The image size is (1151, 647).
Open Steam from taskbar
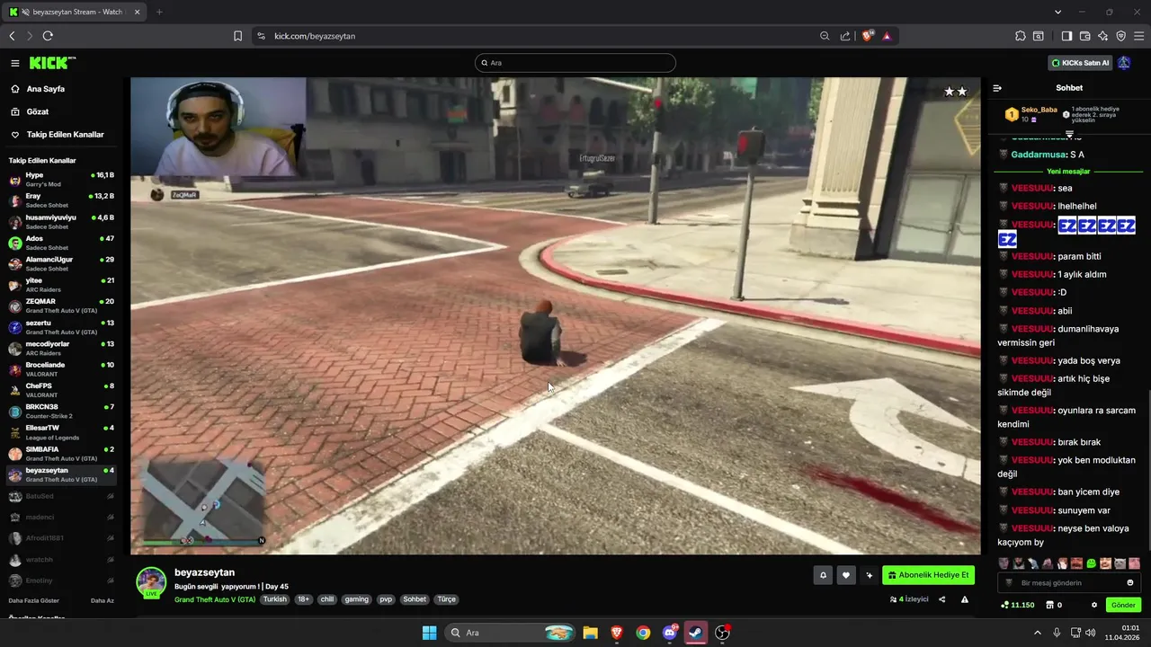tap(696, 633)
